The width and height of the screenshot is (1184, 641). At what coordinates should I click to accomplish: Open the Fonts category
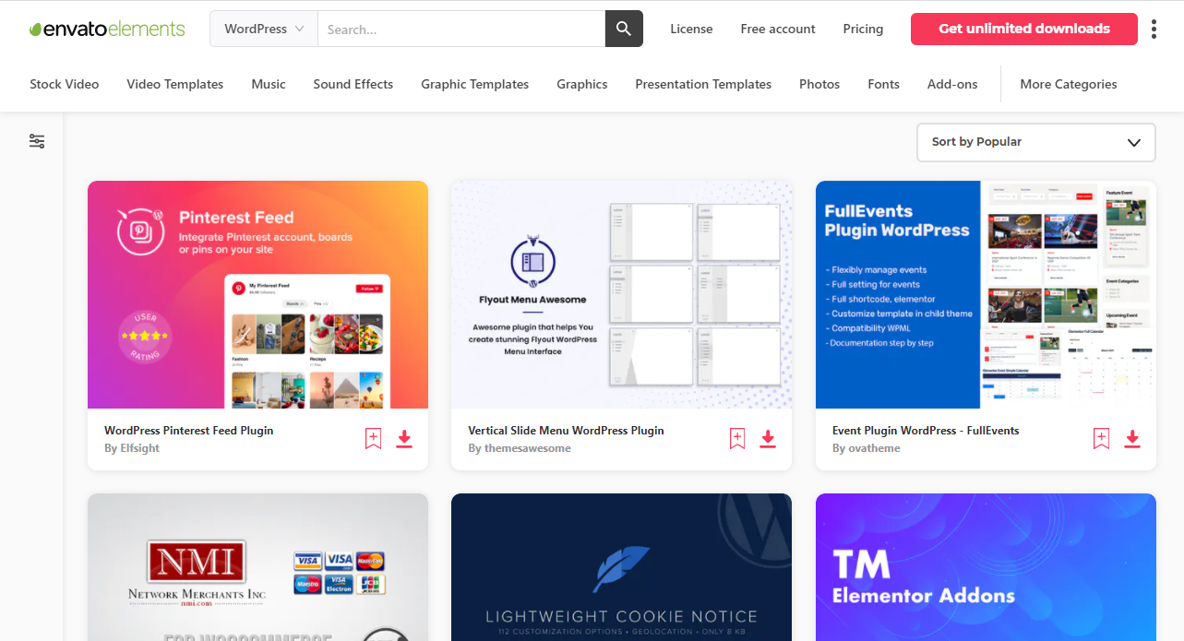(884, 84)
